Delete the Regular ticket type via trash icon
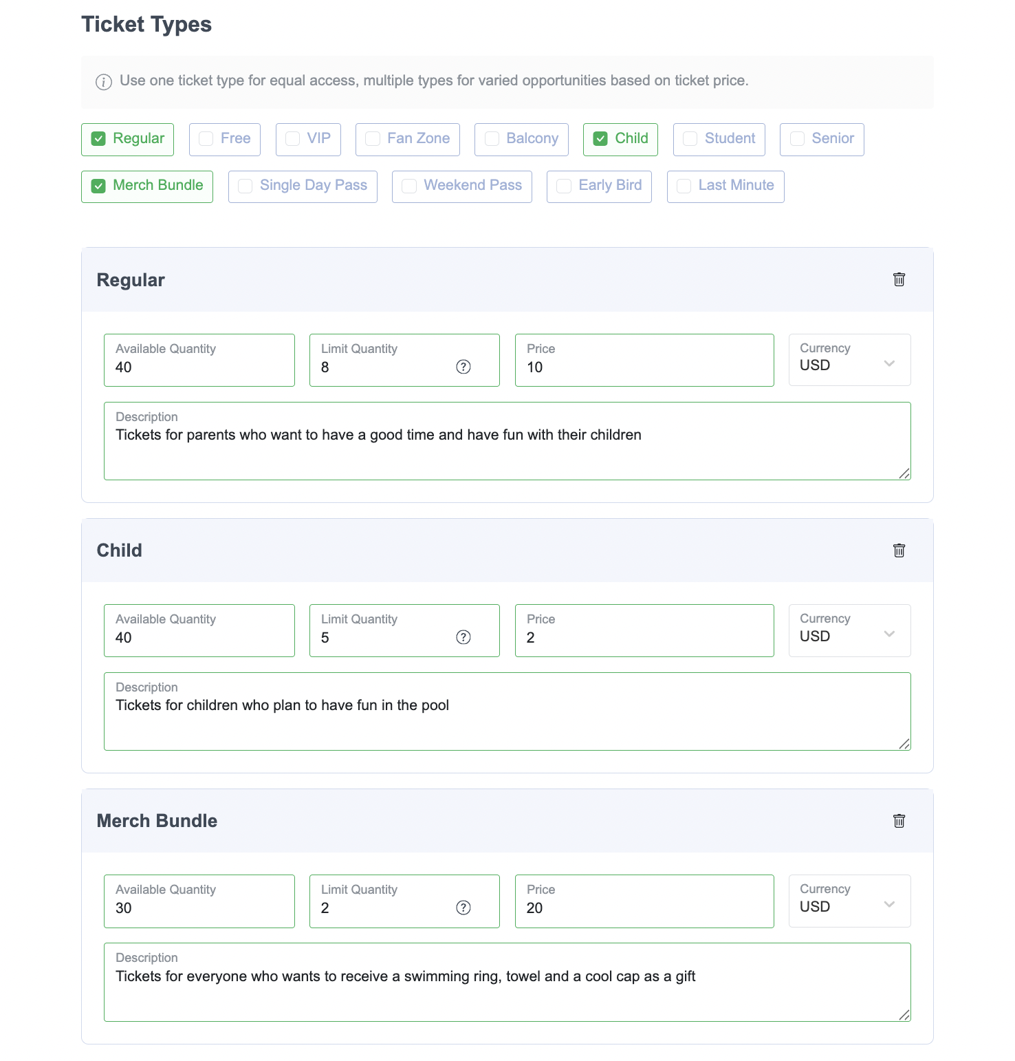Viewport: 1015px width, 1061px height. point(899,279)
